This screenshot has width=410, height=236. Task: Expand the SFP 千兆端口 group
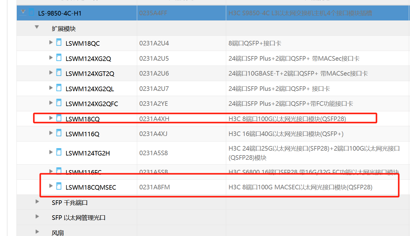pyautogui.click(x=37, y=201)
